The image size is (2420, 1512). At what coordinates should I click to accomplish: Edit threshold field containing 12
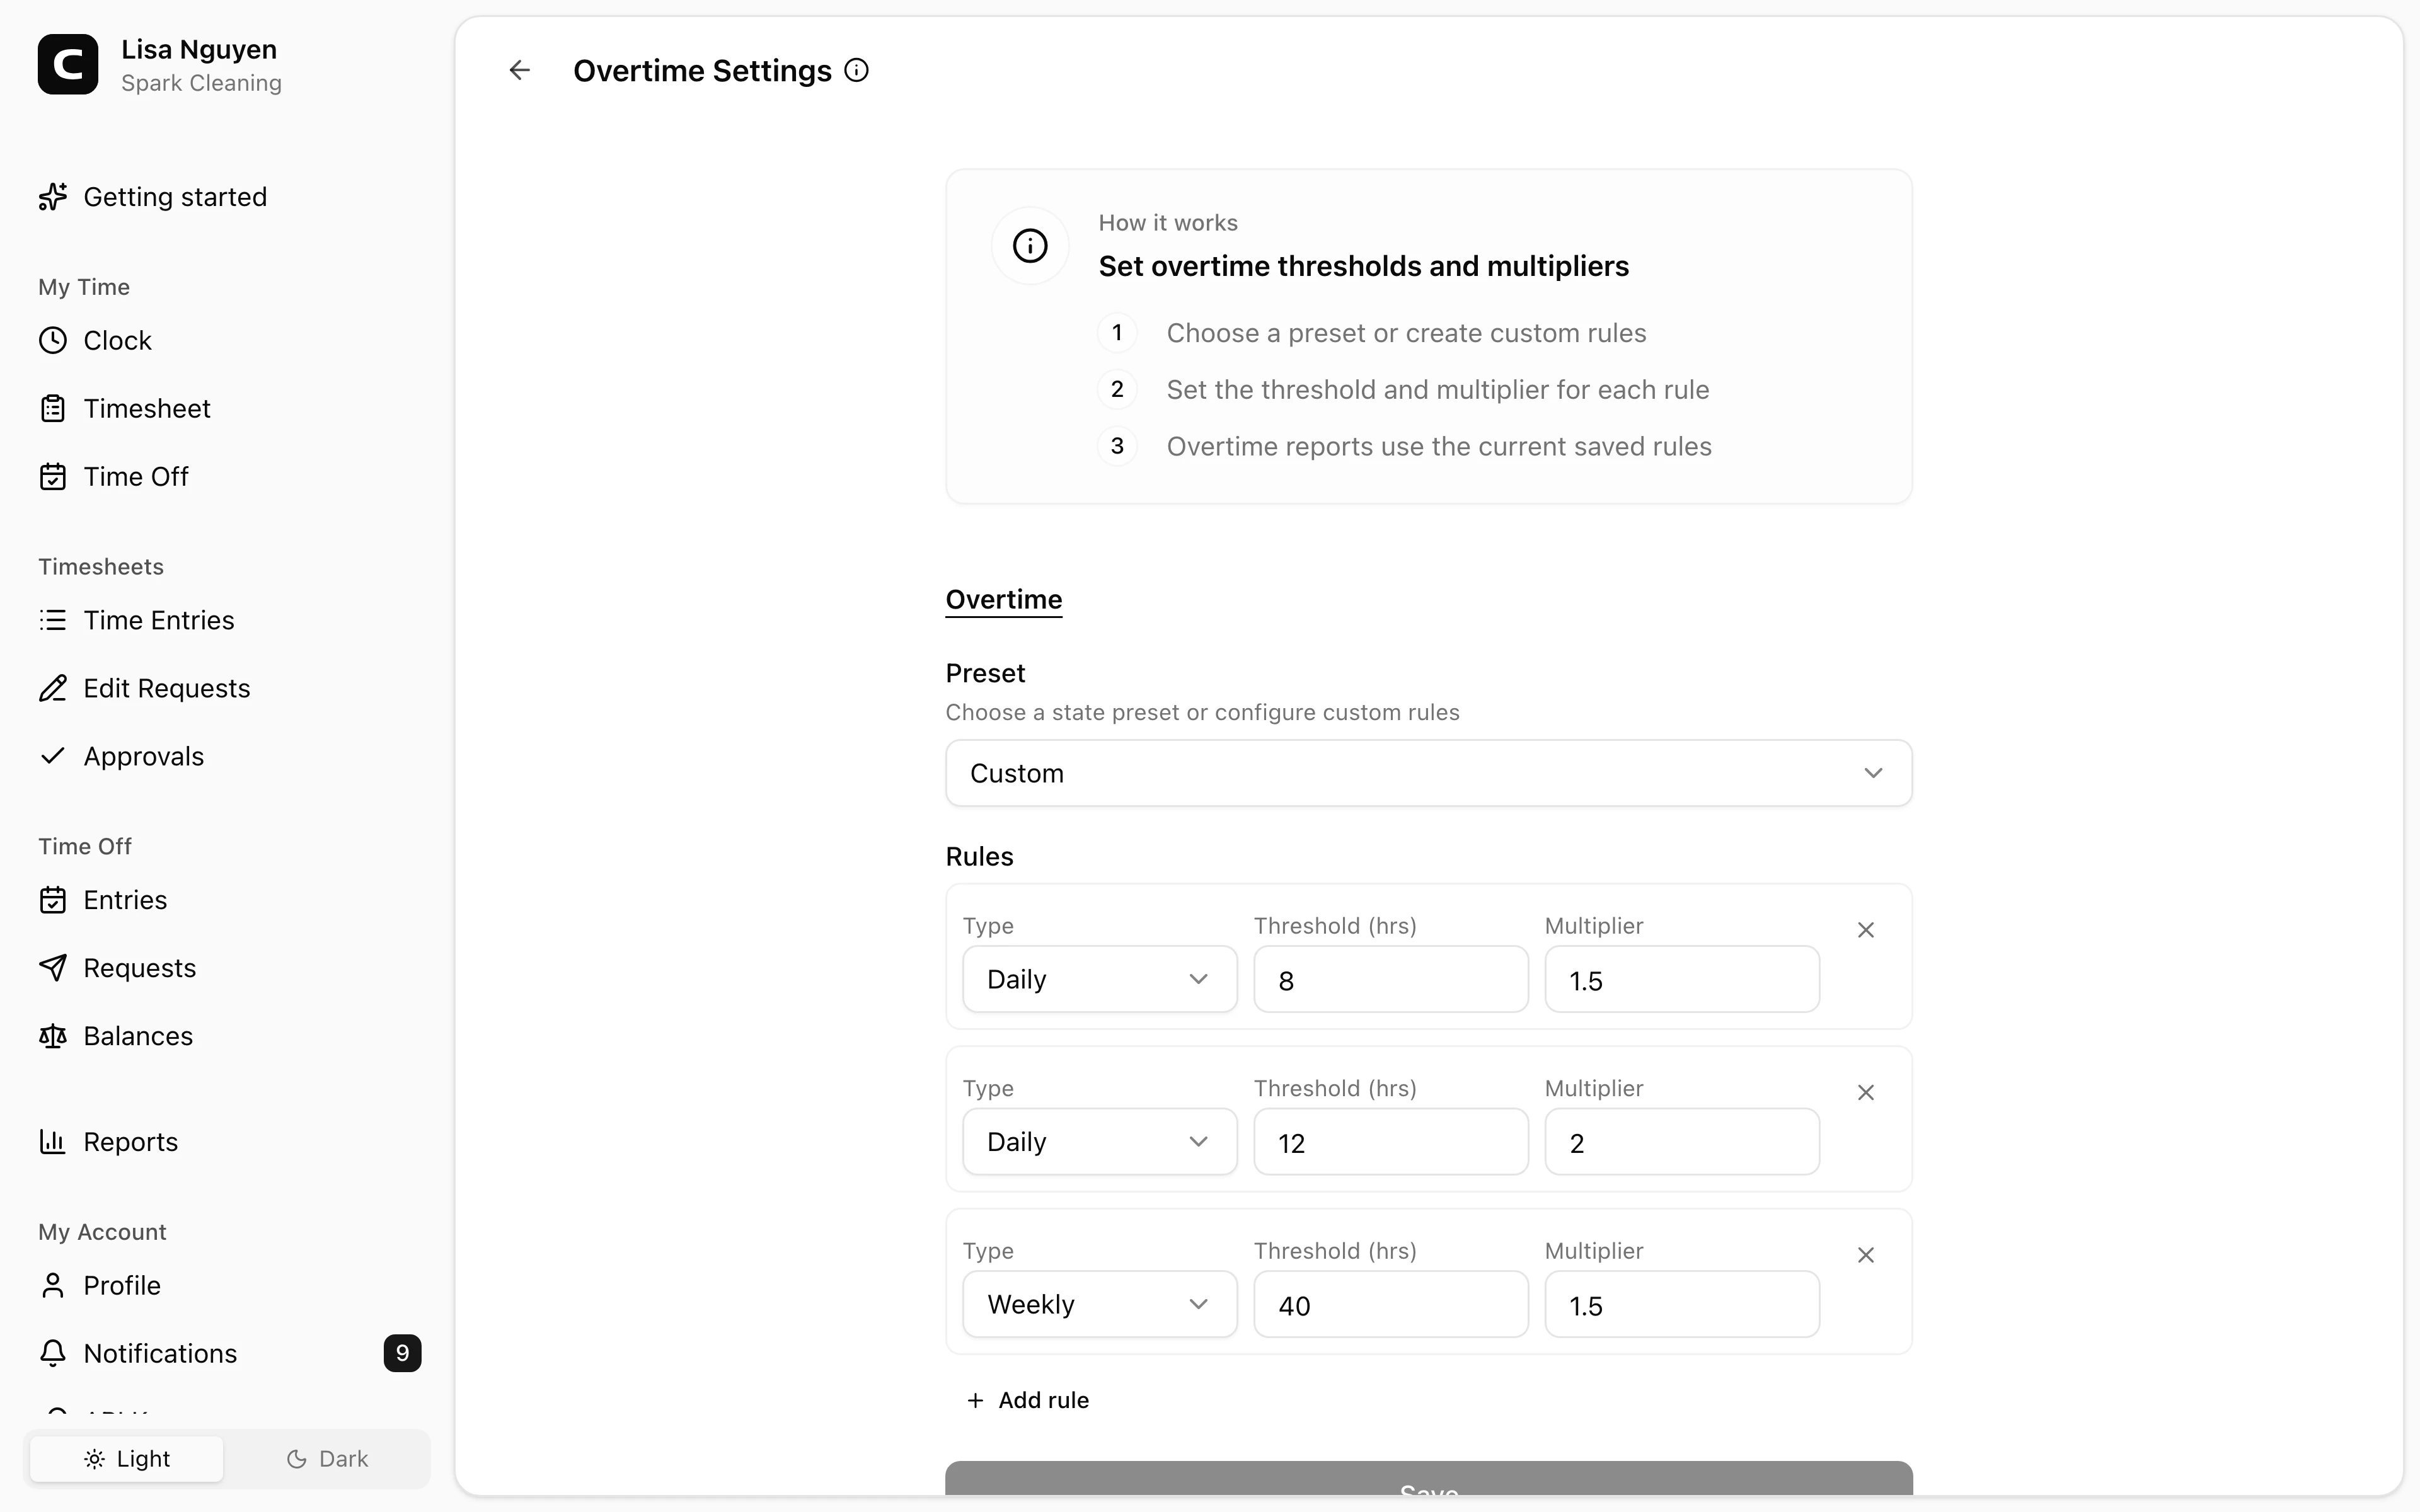(x=1391, y=1142)
